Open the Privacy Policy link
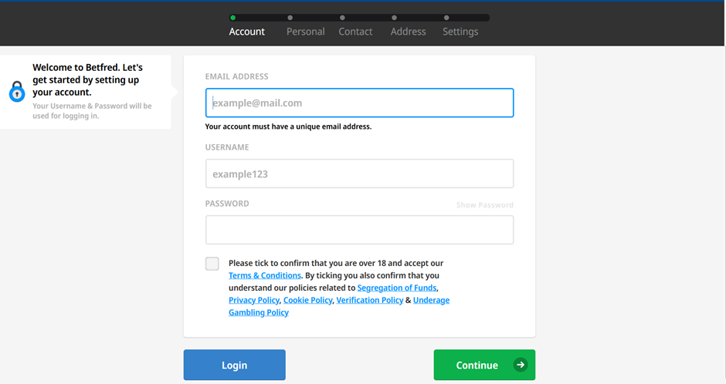726x384 pixels. 254,301
